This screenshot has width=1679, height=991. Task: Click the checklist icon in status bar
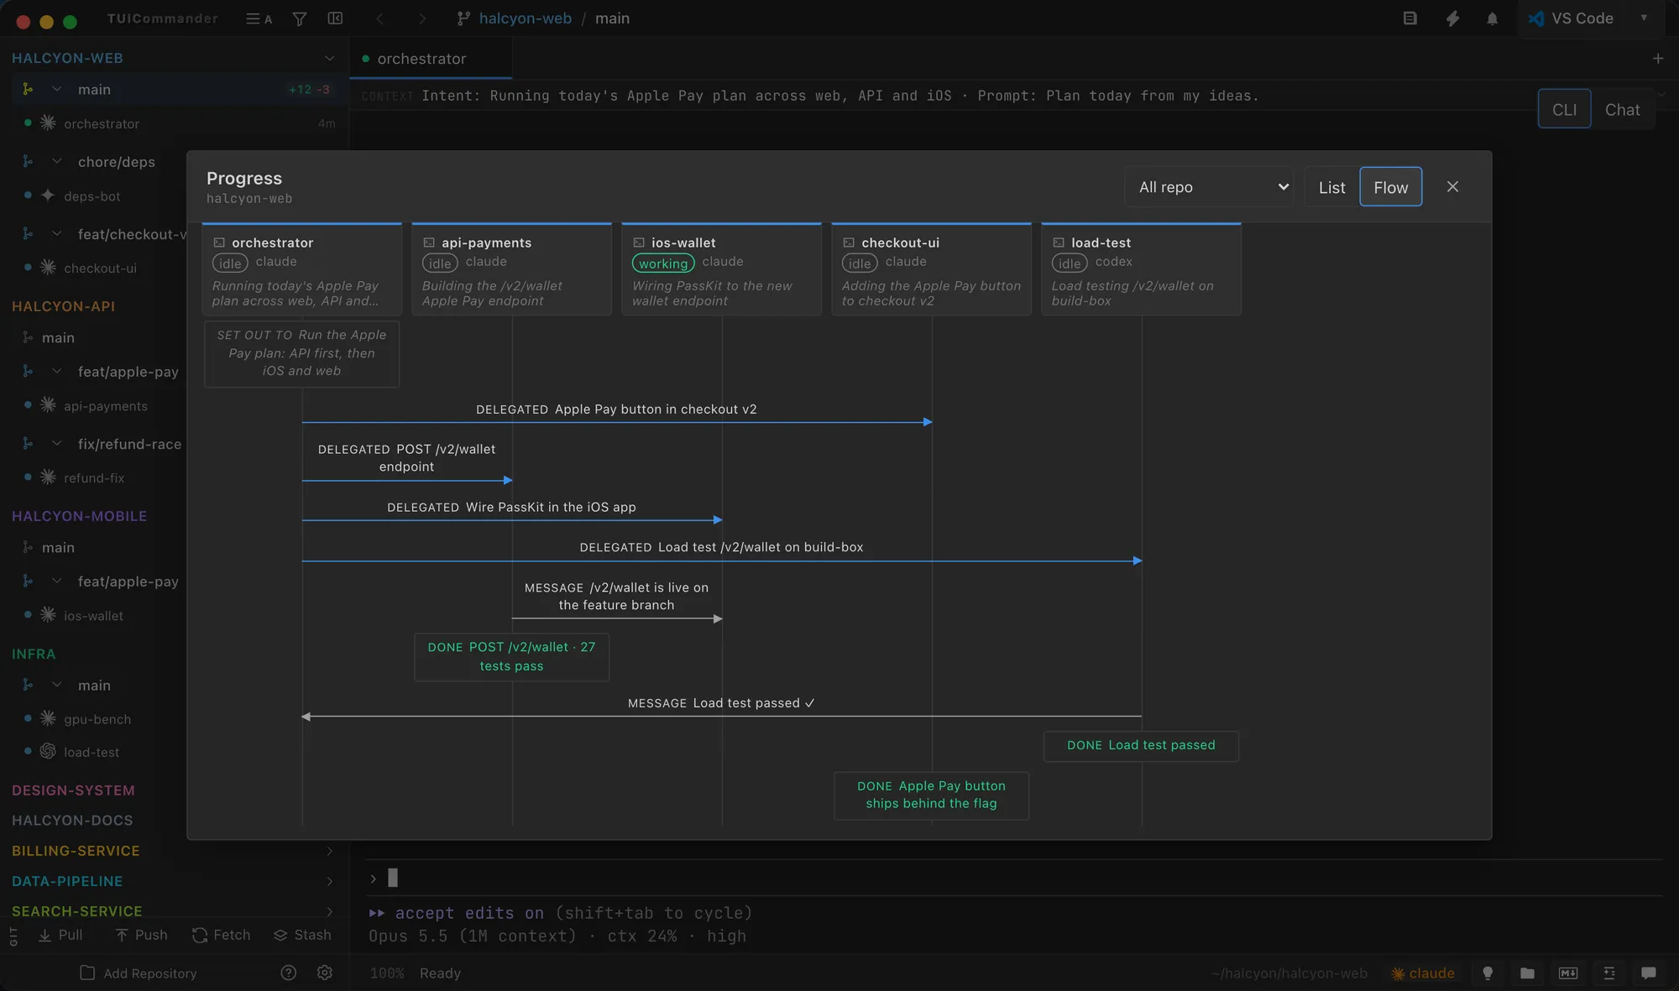[x=1609, y=973]
